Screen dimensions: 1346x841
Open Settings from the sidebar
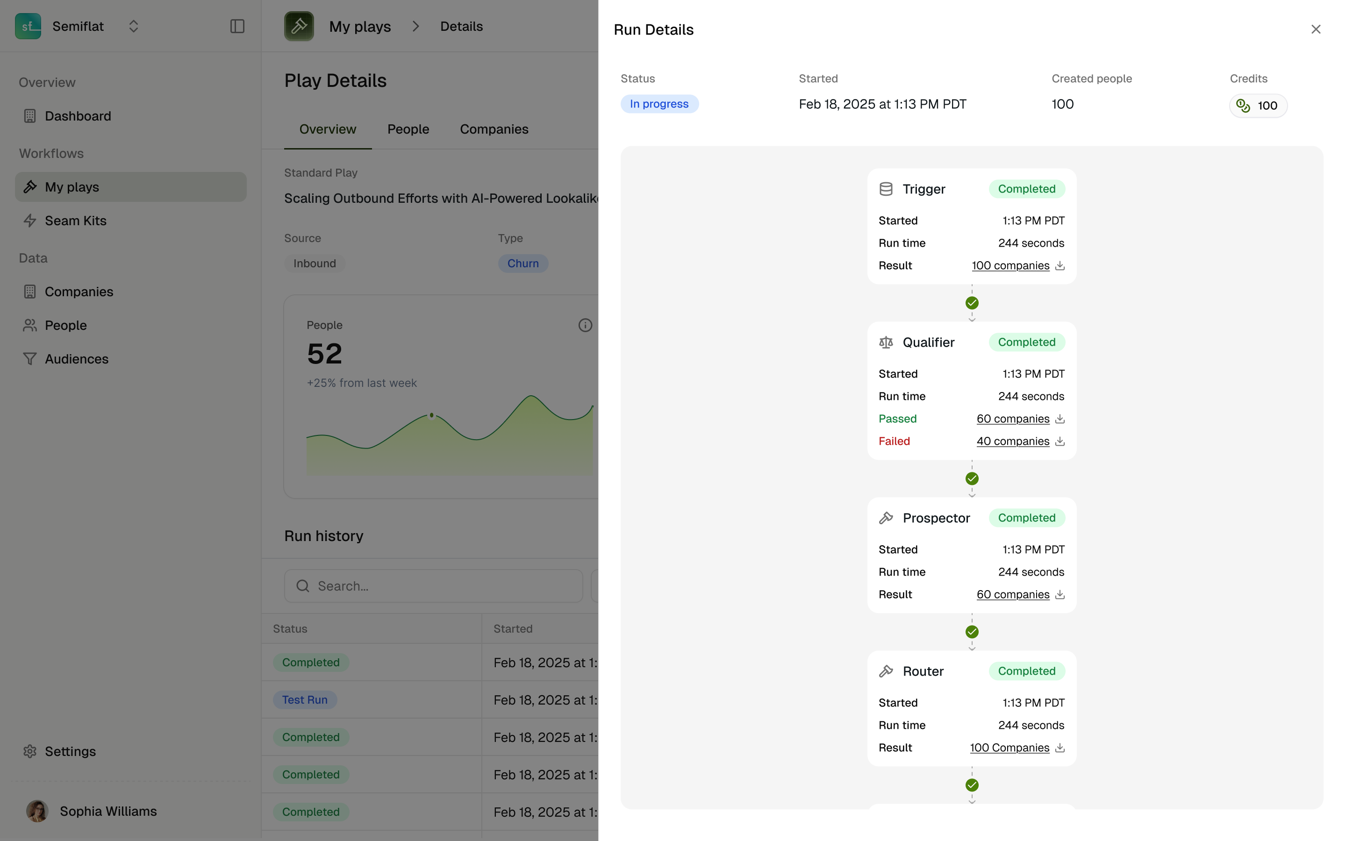[70, 751]
